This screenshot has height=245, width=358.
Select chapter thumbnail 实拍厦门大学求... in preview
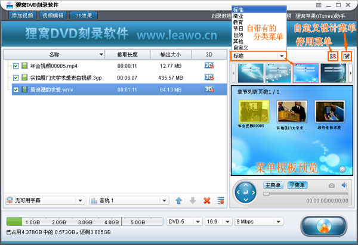coord(292,112)
